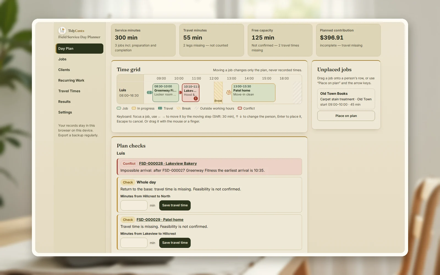Click the 12:00 hour label

coord(214,78)
